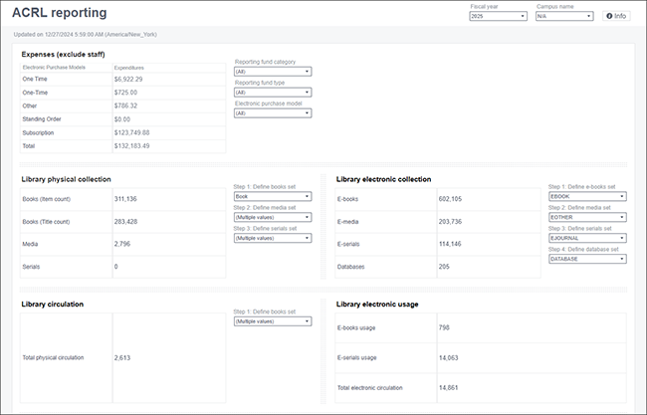Click the 'Total electronic circulation' label
The image size is (647, 415).
[369, 388]
